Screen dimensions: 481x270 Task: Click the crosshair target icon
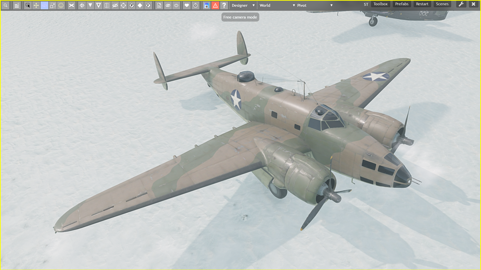point(123,5)
